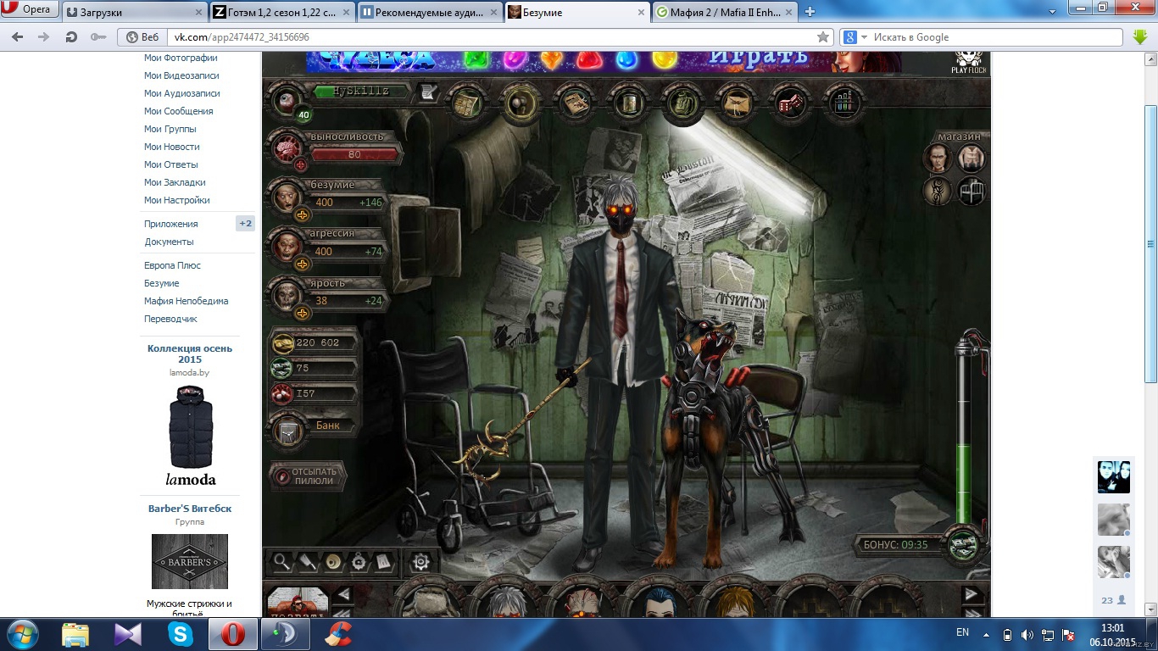Open the lamoda vest ad thumbnail
Screen dimensions: 1158x651
(x=191, y=426)
